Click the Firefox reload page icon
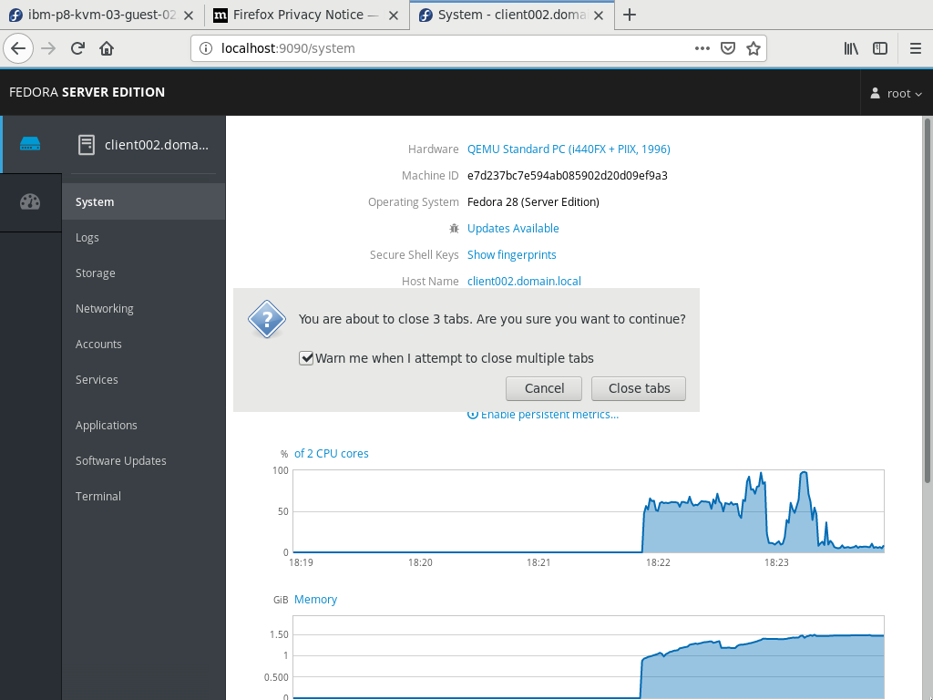This screenshot has height=700, width=933. tap(77, 48)
